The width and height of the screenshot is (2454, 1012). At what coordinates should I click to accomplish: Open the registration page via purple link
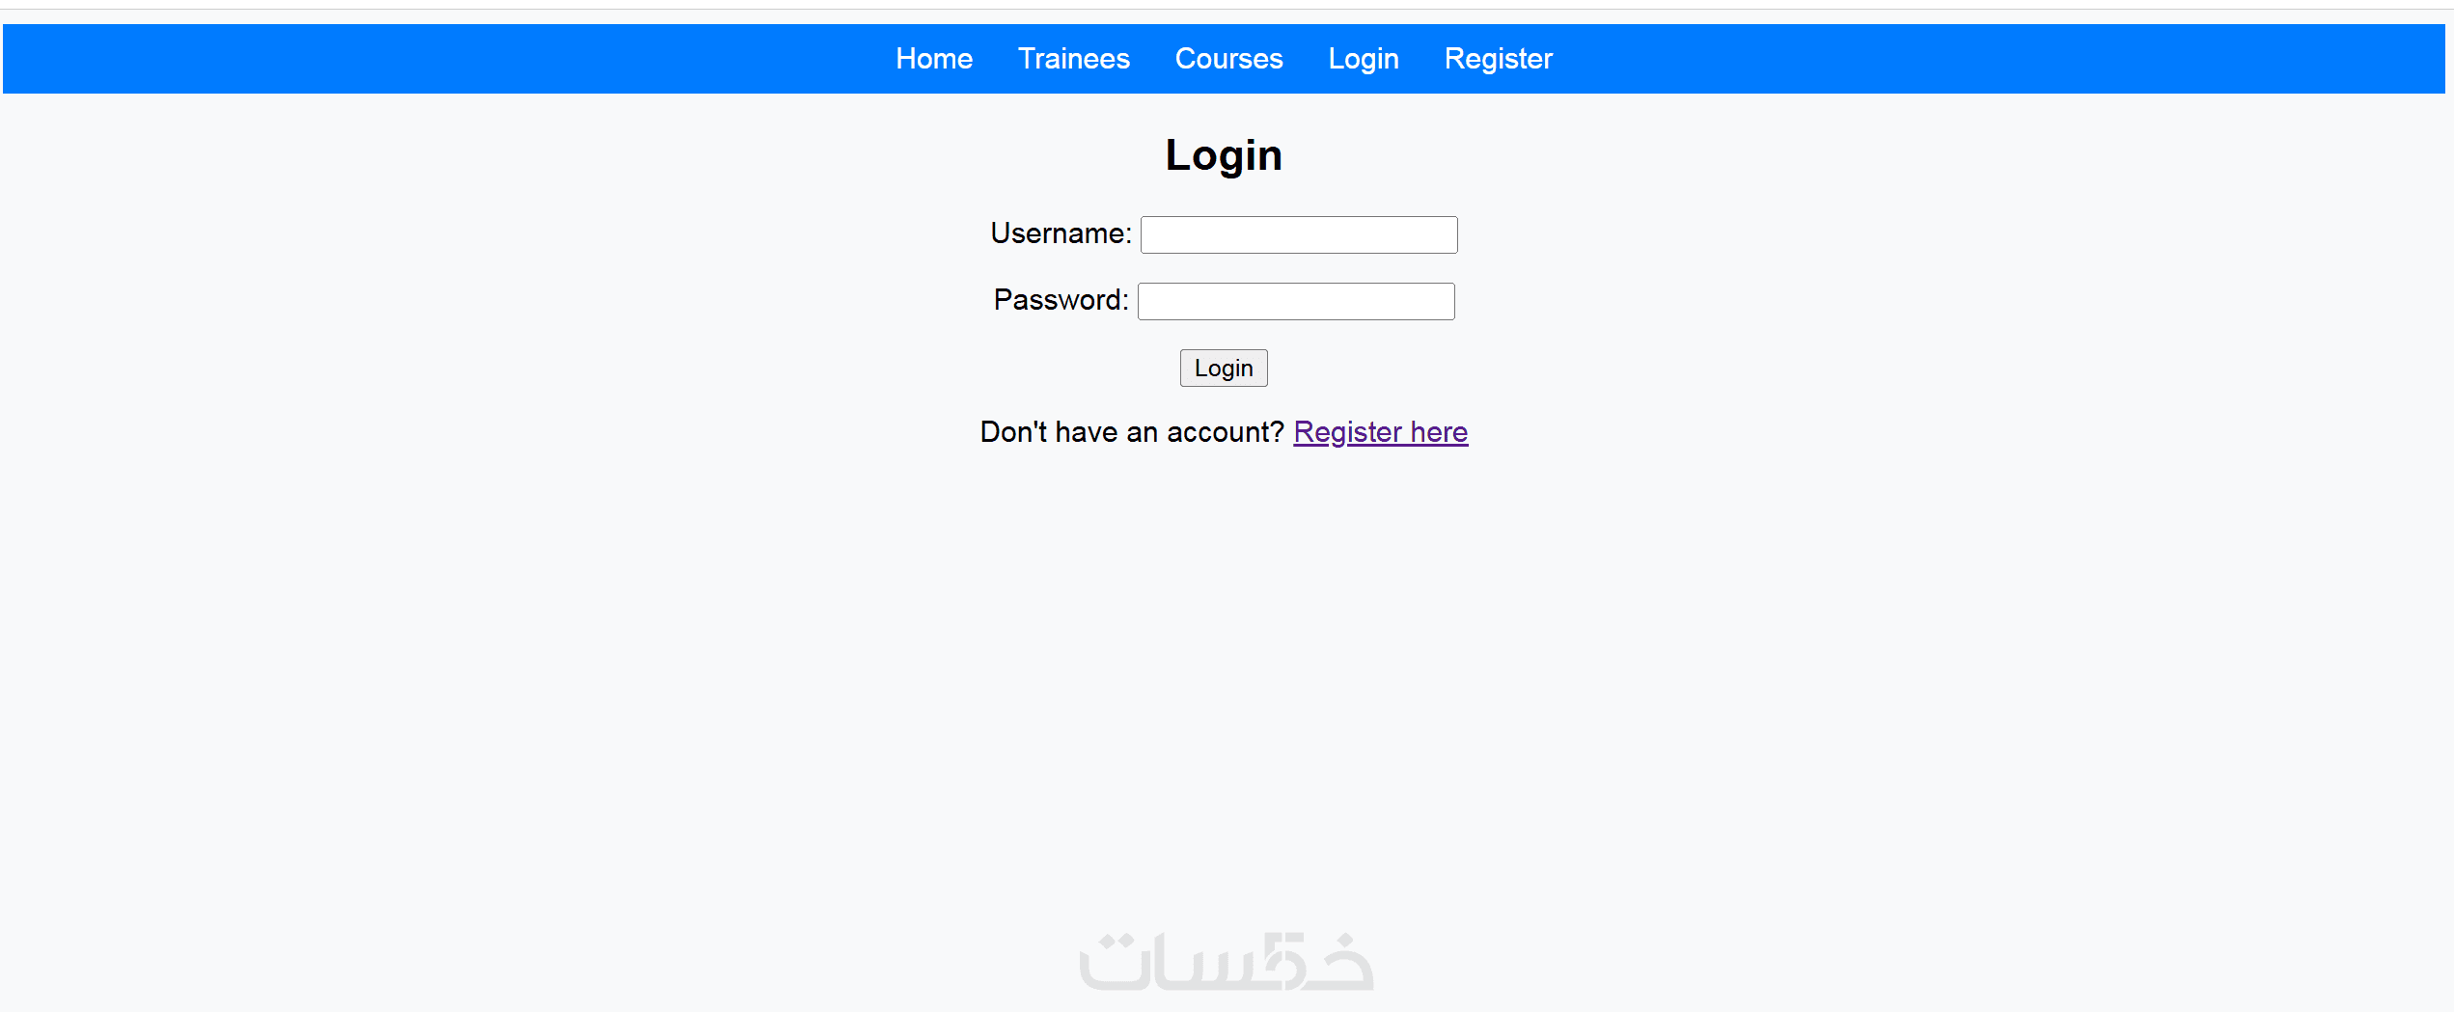coord(1380,432)
